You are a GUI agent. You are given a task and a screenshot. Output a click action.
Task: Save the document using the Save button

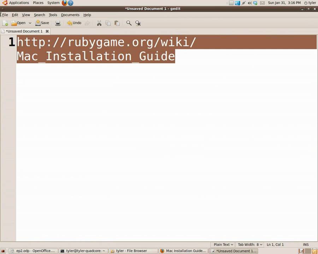click(42, 23)
